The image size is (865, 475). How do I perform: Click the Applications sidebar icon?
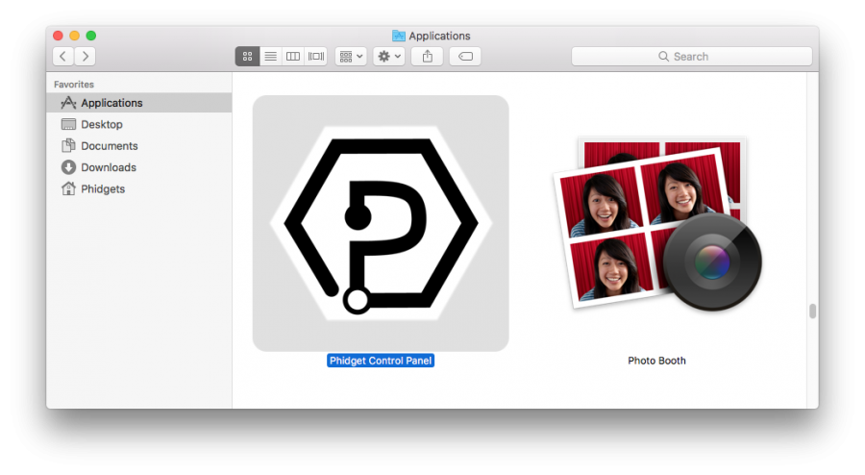click(x=68, y=103)
